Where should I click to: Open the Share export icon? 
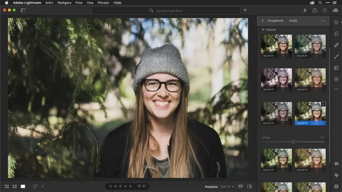(x=315, y=10)
